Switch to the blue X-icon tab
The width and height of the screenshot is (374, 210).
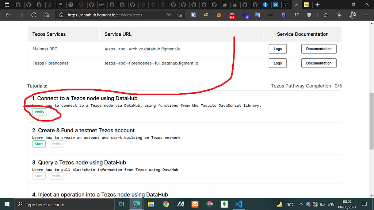[275, 4]
